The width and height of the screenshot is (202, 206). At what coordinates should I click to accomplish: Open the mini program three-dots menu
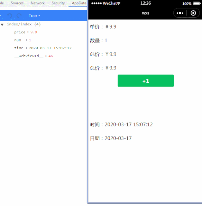[180, 13]
